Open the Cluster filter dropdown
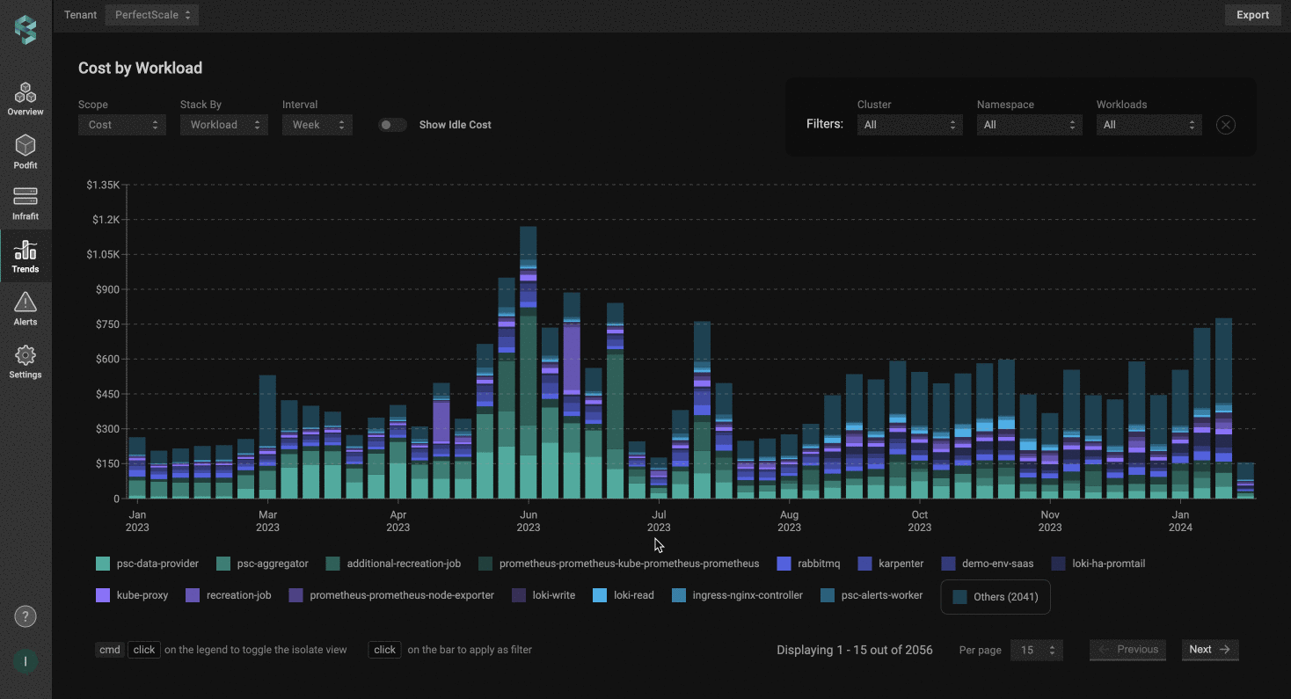Image resolution: width=1291 pixels, height=699 pixels. pos(909,125)
